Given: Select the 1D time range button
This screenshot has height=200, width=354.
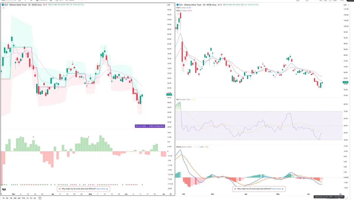Looking at the screenshot, I should 3,198.
